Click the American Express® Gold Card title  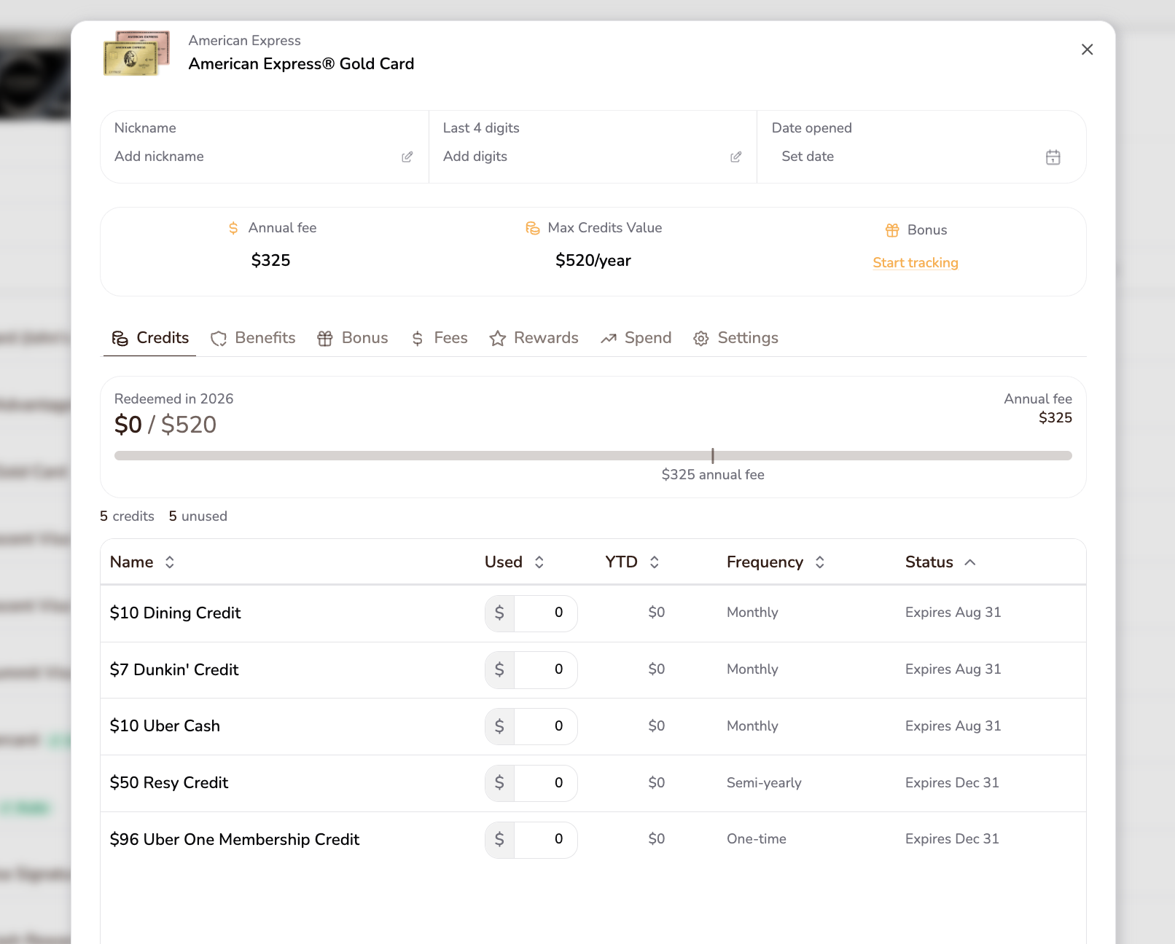pyautogui.click(x=301, y=64)
